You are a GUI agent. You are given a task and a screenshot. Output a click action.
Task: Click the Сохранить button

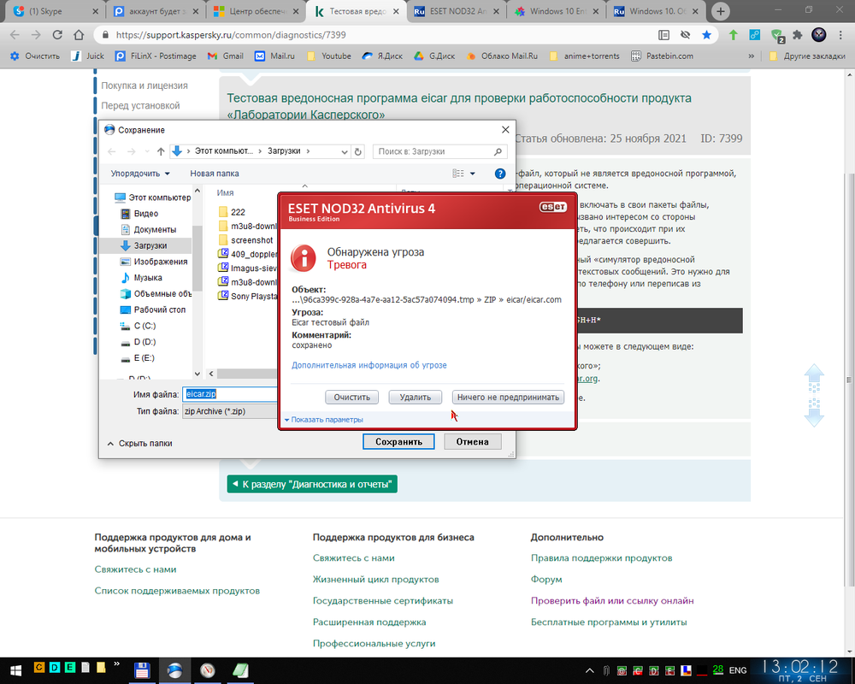(x=398, y=442)
